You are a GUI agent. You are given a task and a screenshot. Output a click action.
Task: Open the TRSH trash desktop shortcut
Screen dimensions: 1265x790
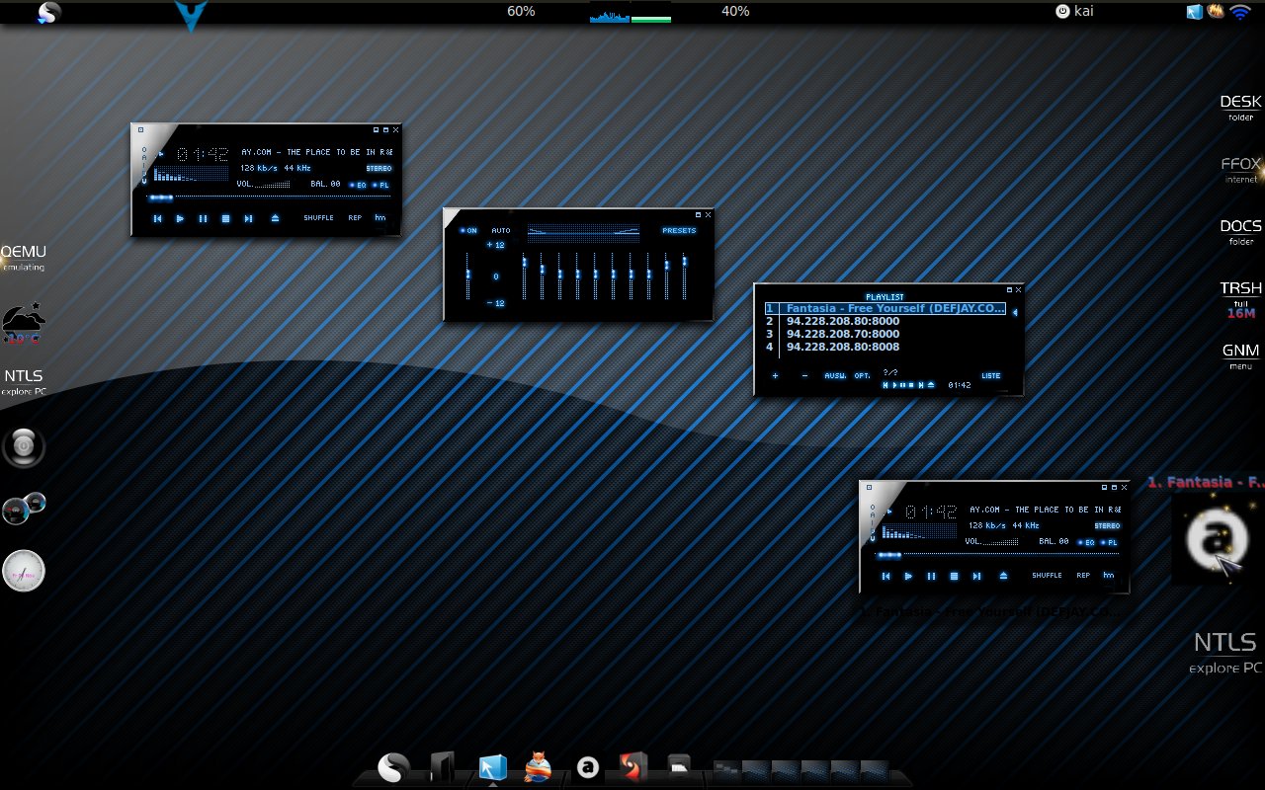pyautogui.click(x=1240, y=299)
